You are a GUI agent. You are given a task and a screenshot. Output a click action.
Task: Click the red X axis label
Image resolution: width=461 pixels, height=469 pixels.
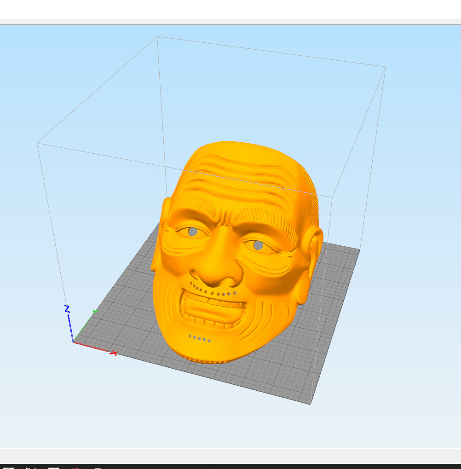click(114, 353)
